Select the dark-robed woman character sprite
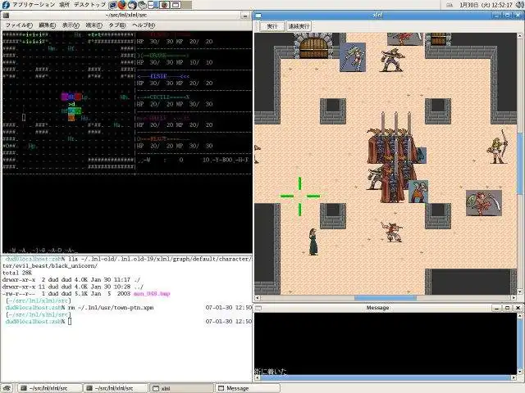The height and width of the screenshot is (393, 525). click(313, 242)
